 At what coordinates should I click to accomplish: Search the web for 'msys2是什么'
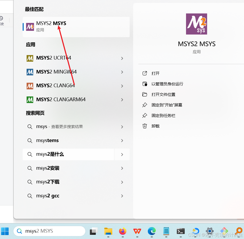click(x=69, y=154)
